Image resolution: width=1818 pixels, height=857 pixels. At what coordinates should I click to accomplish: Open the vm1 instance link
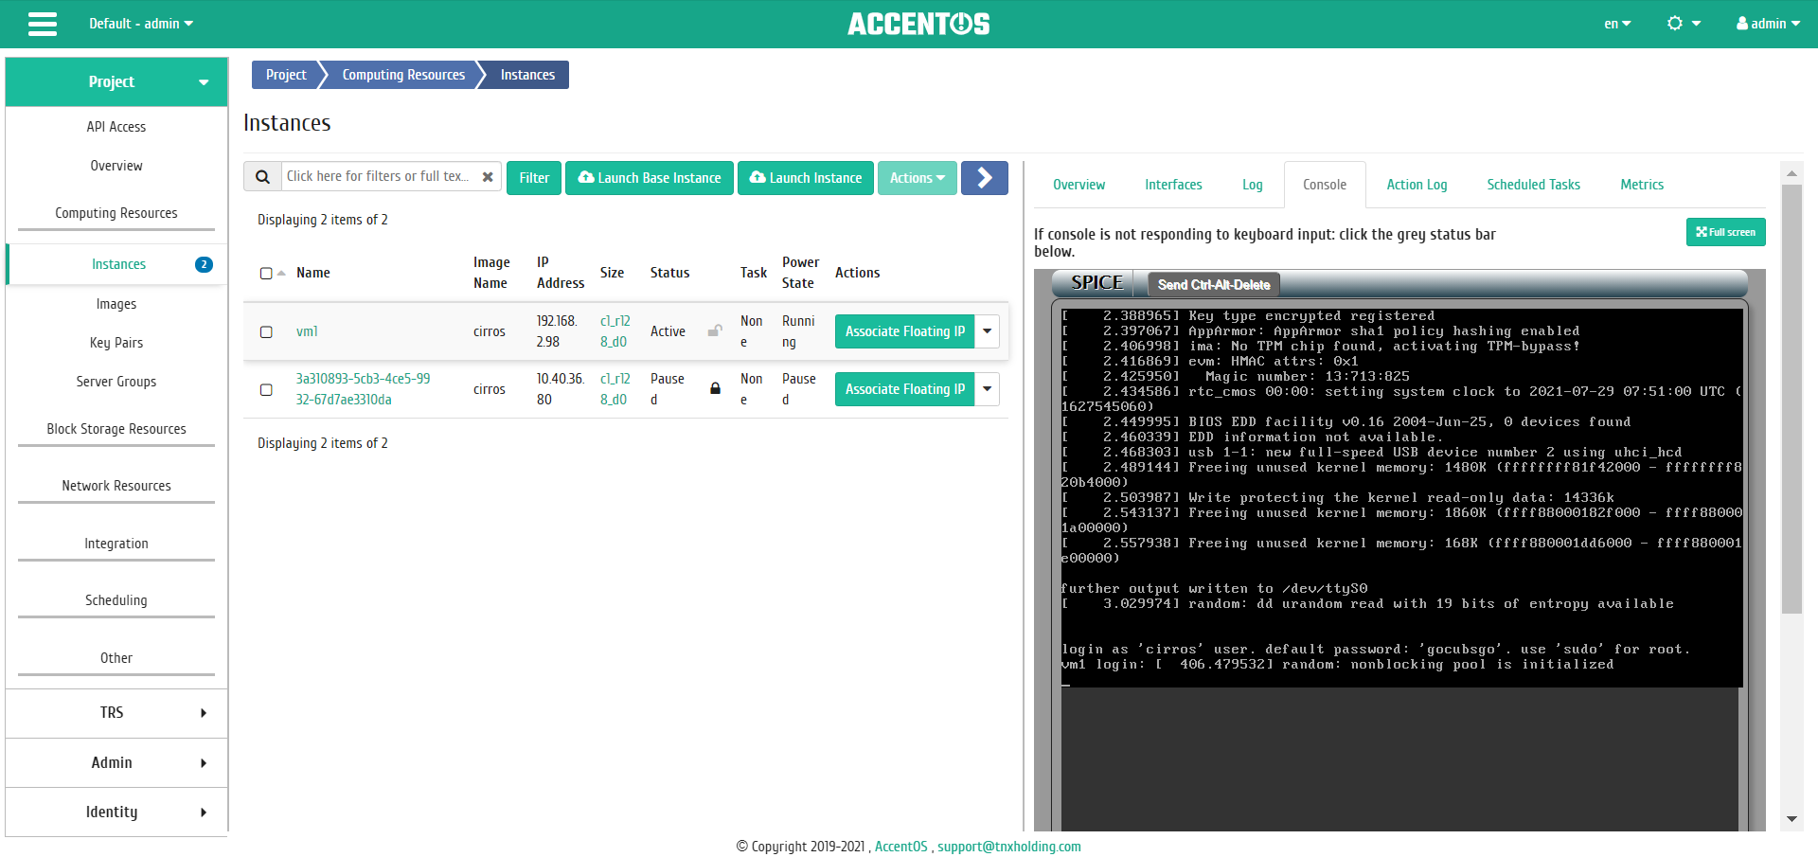tap(307, 331)
